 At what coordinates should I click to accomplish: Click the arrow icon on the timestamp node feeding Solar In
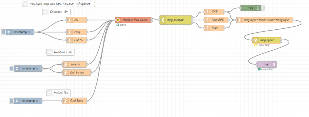click(x=17, y=68)
